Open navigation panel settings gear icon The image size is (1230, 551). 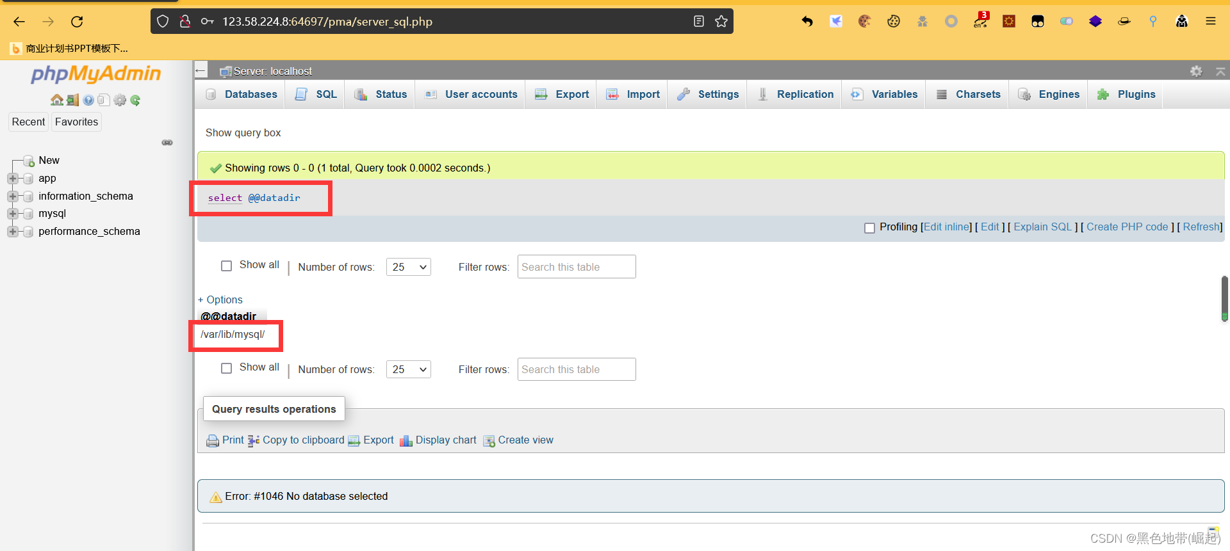tap(120, 100)
